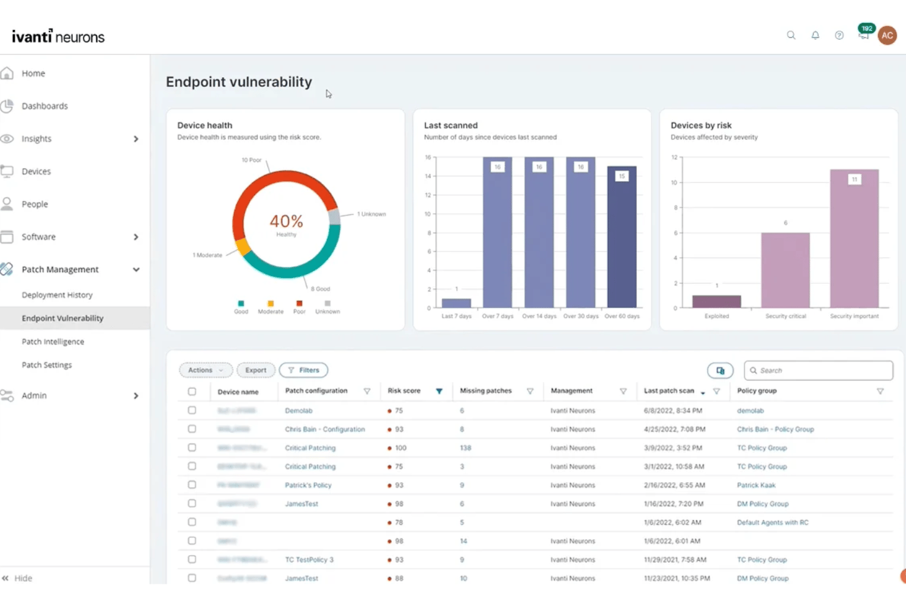
Task: Click the table Search input field
Action: [818, 370]
